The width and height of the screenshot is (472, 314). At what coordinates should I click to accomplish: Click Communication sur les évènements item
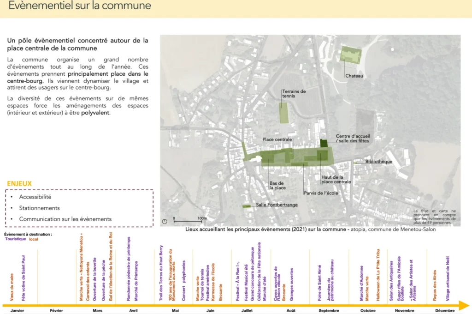[65, 219]
